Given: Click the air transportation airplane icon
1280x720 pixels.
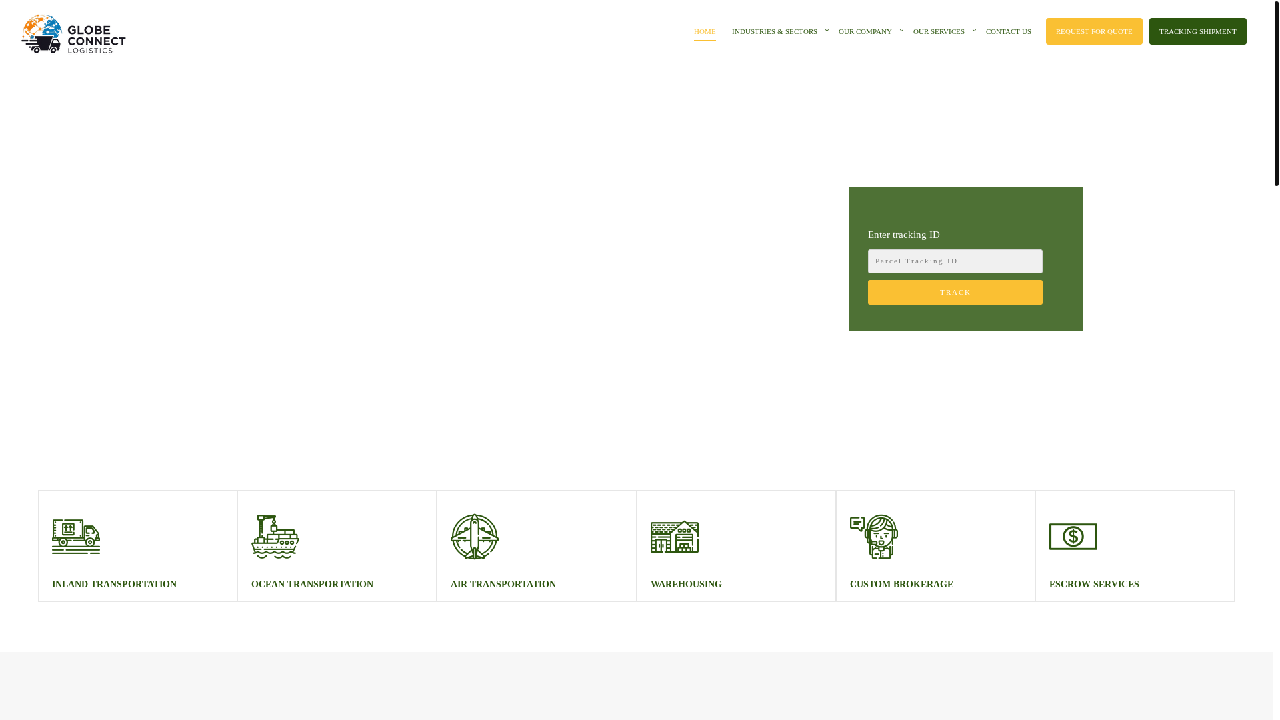Looking at the screenshot, I should tap(475, 537).
